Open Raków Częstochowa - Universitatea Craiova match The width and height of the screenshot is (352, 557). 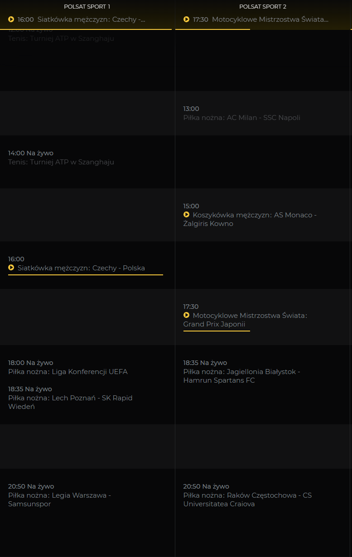click(247, 499)
